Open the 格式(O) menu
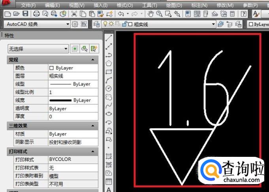This screenshot has width=269, height=192. coord(125,6)
